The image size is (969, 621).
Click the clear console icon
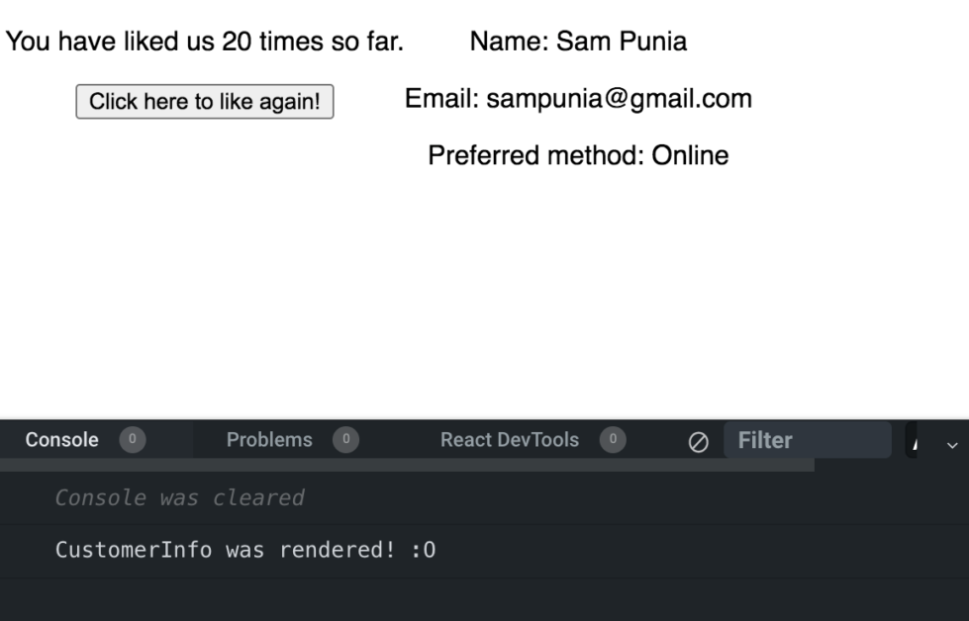click(698, 441)
